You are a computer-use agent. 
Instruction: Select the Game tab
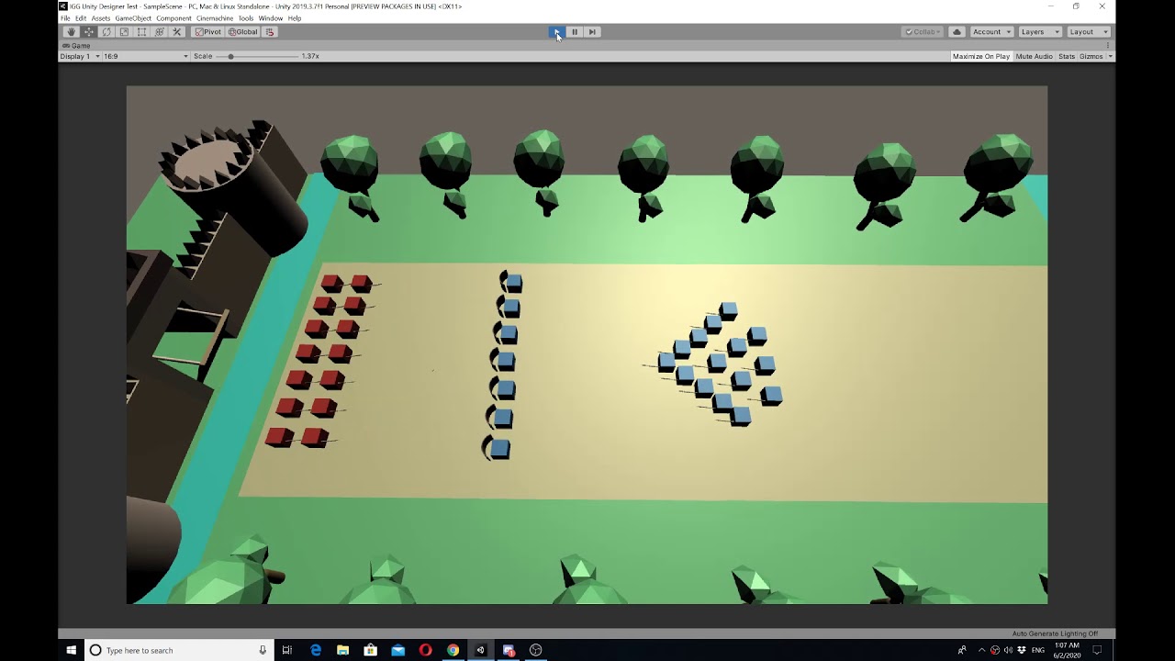(76, 45)
